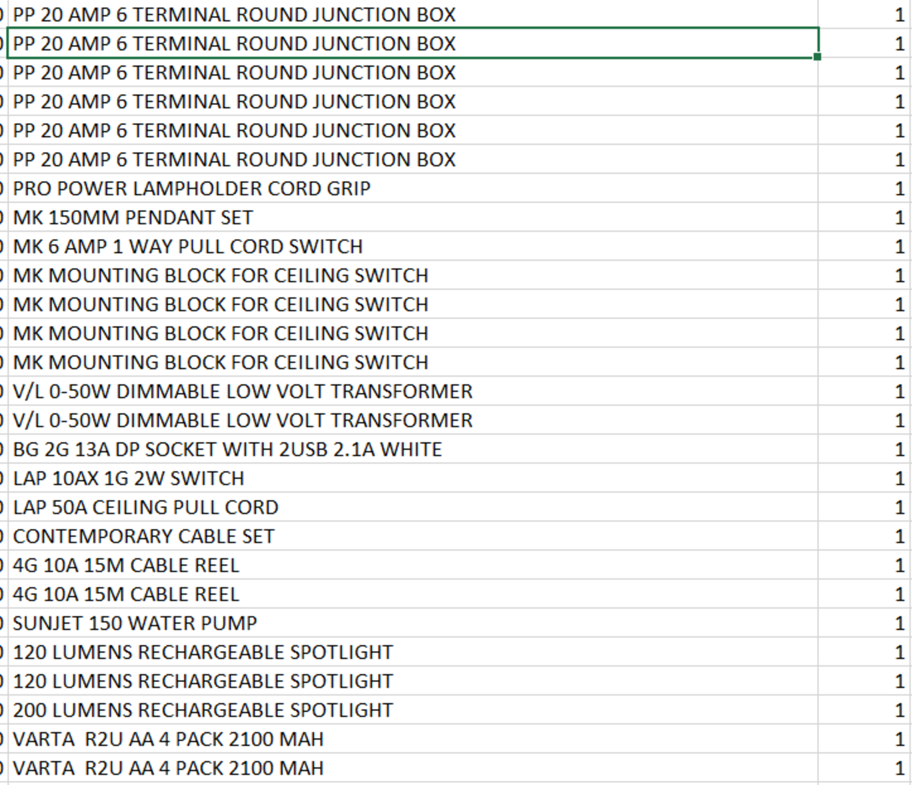Click the LAP 10AX 1G 2W SWITCH cell
The height and width of the screenshot is (785, 912).
(x=413, y=478)
